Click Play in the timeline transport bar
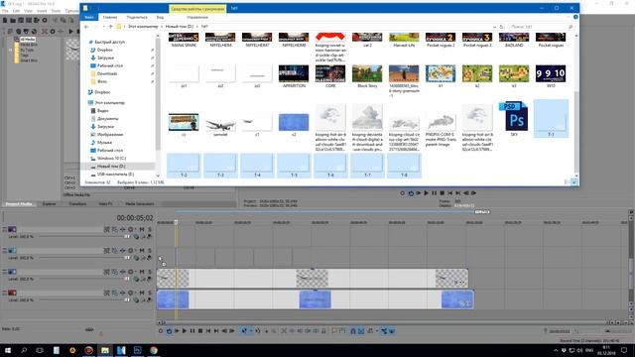The height and width of the screenshot is (357, 635). click(x=185, y=331)
